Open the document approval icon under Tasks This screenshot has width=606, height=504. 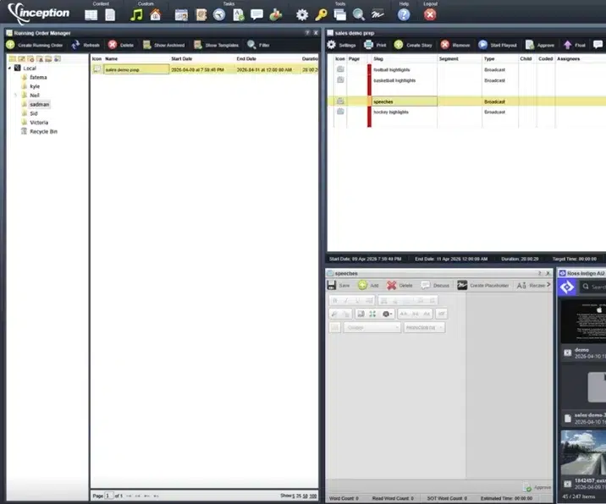(239, 15)
